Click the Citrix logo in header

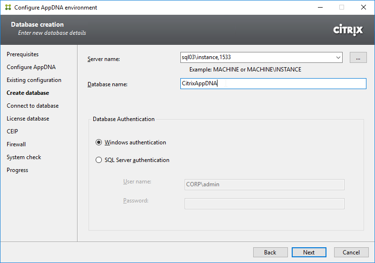tap(348, 30)
